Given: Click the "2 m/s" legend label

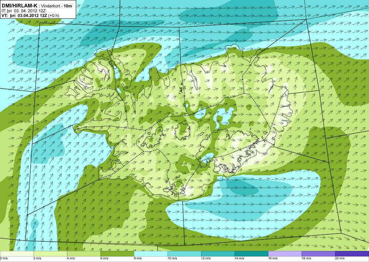Looking at the screenshot, I should point(37,258).
